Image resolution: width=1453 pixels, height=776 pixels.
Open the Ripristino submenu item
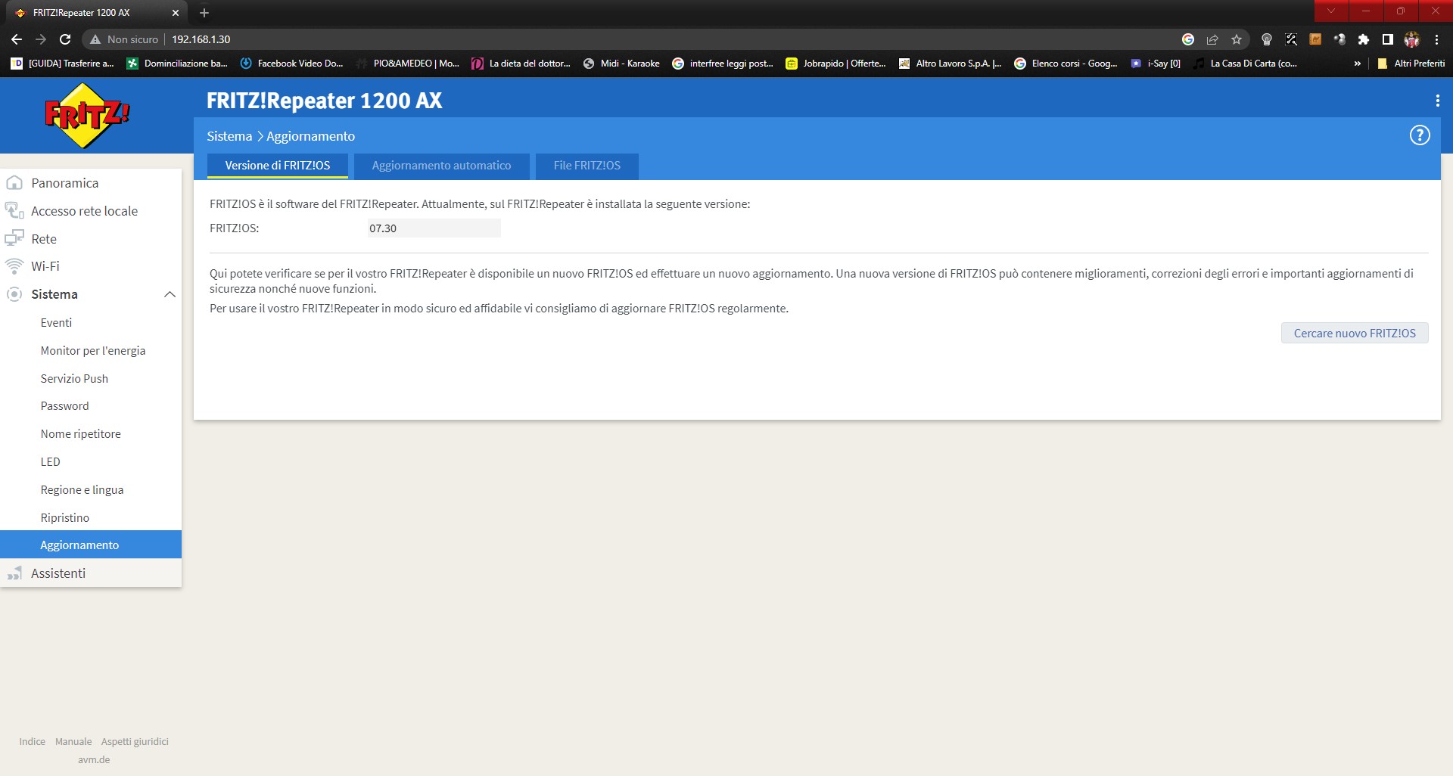pos(65,518)
